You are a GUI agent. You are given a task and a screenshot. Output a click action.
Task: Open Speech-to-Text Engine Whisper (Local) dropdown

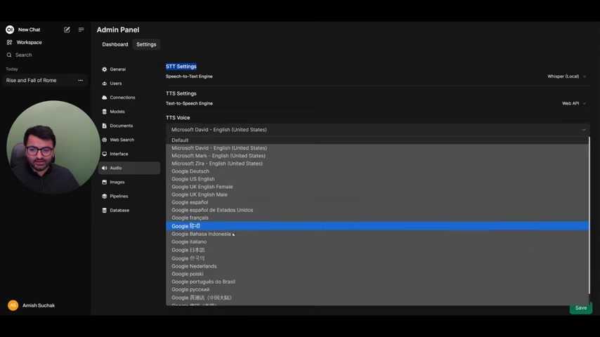pos(567,77)
